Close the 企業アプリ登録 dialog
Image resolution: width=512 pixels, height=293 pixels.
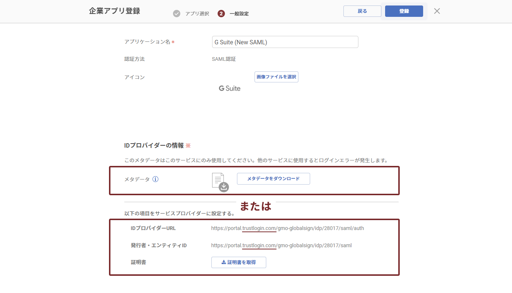437,11
